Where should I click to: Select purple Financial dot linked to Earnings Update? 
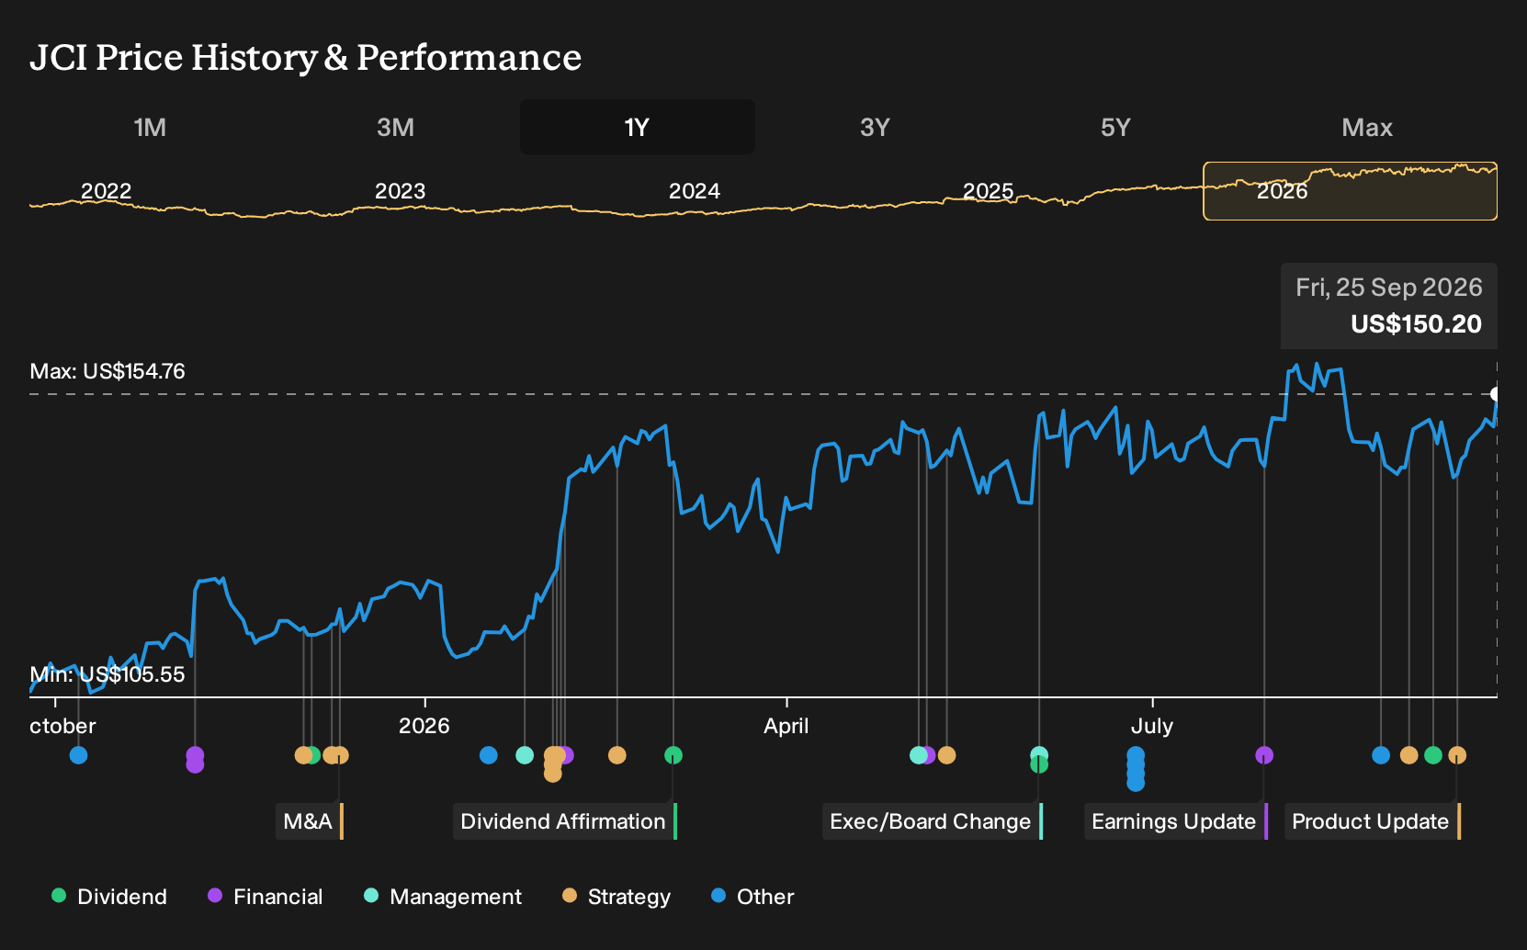pyautogui.click(x=1264, y=755)
